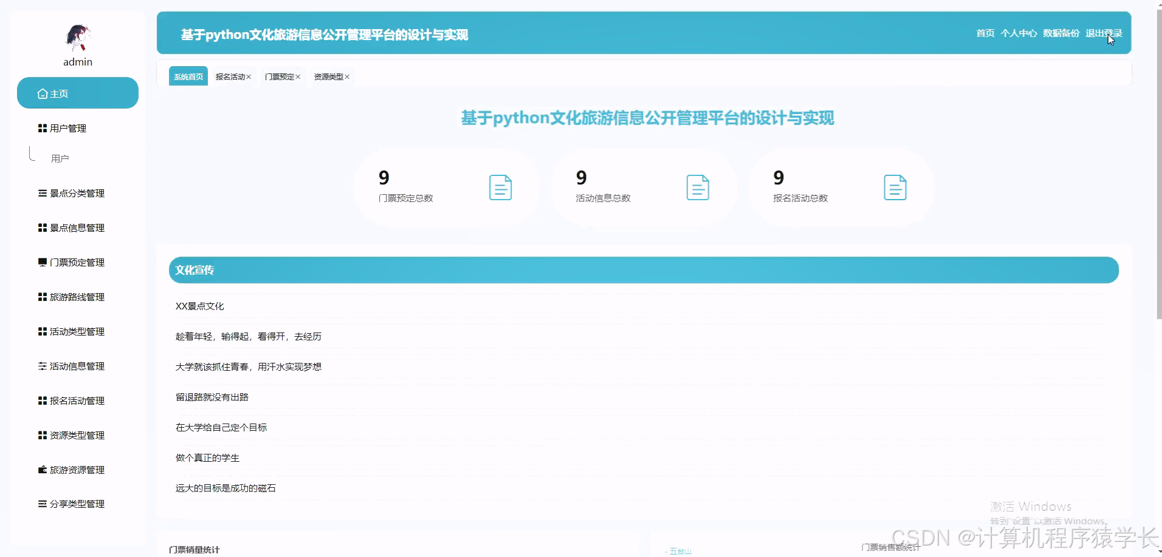This screenshot has height=557, width=1162.
Task: Click the 旅游路线管理 grid icon
Action: [43, 297]
